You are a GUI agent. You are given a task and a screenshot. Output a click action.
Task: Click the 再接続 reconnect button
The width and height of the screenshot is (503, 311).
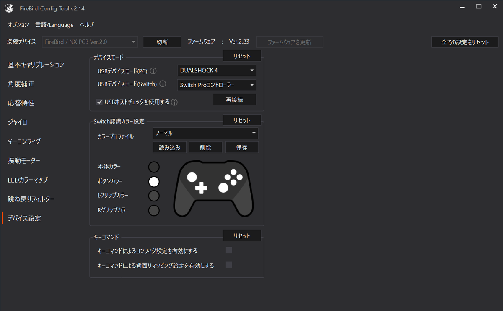point(234,99)
